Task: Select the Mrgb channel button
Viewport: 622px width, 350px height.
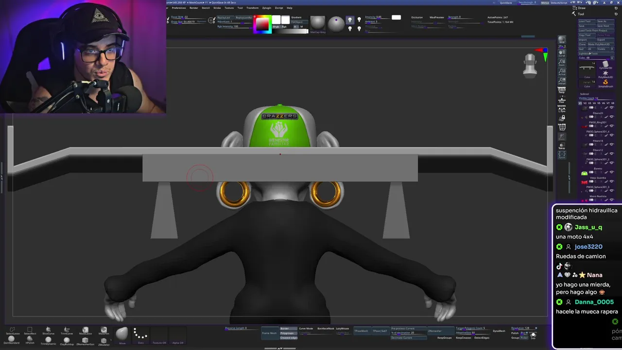Action: tap(276, 27)
